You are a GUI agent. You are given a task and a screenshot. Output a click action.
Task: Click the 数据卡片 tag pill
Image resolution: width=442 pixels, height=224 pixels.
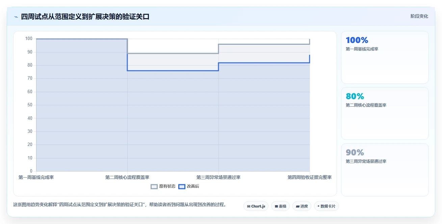click(326, 206)
